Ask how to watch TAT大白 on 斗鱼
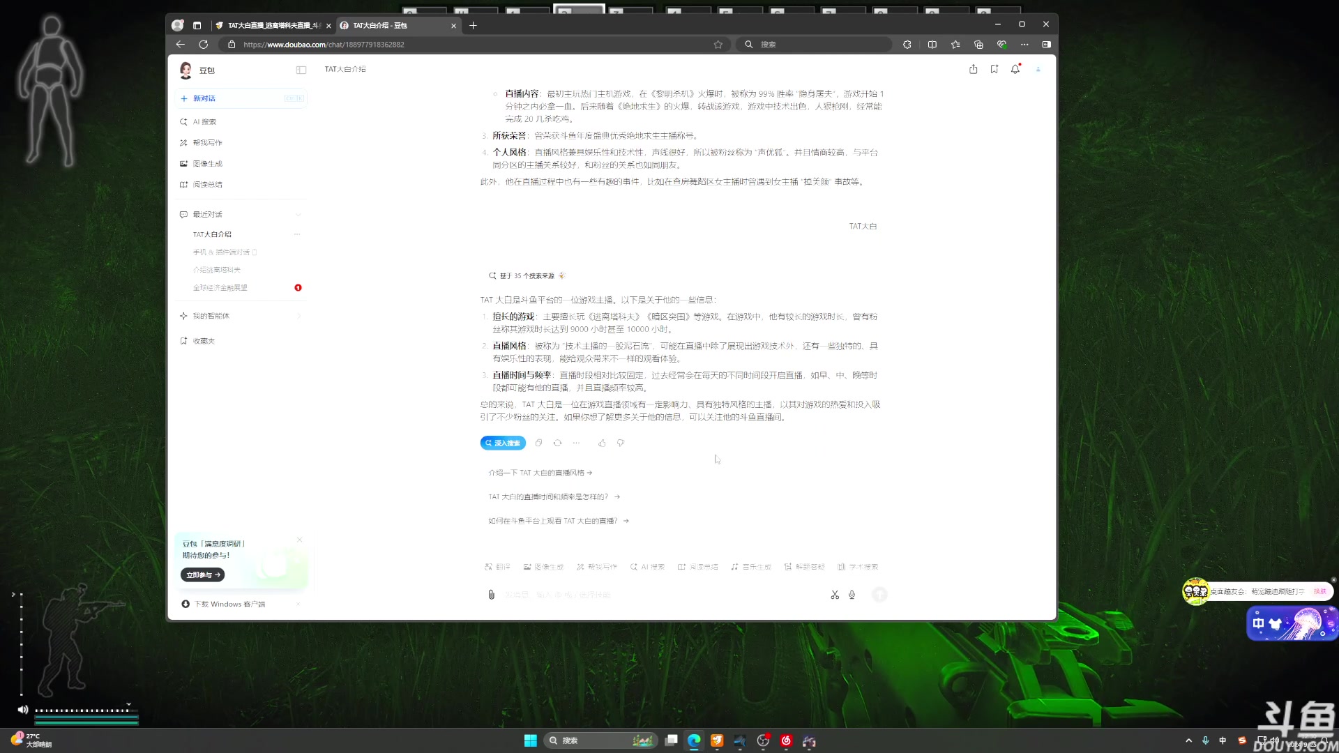This screenshot has width=1339, height=753. 559,521
